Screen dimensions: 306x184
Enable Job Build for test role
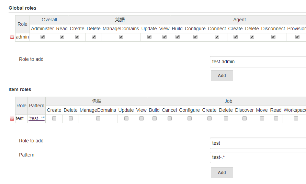(x=155, y=118)
